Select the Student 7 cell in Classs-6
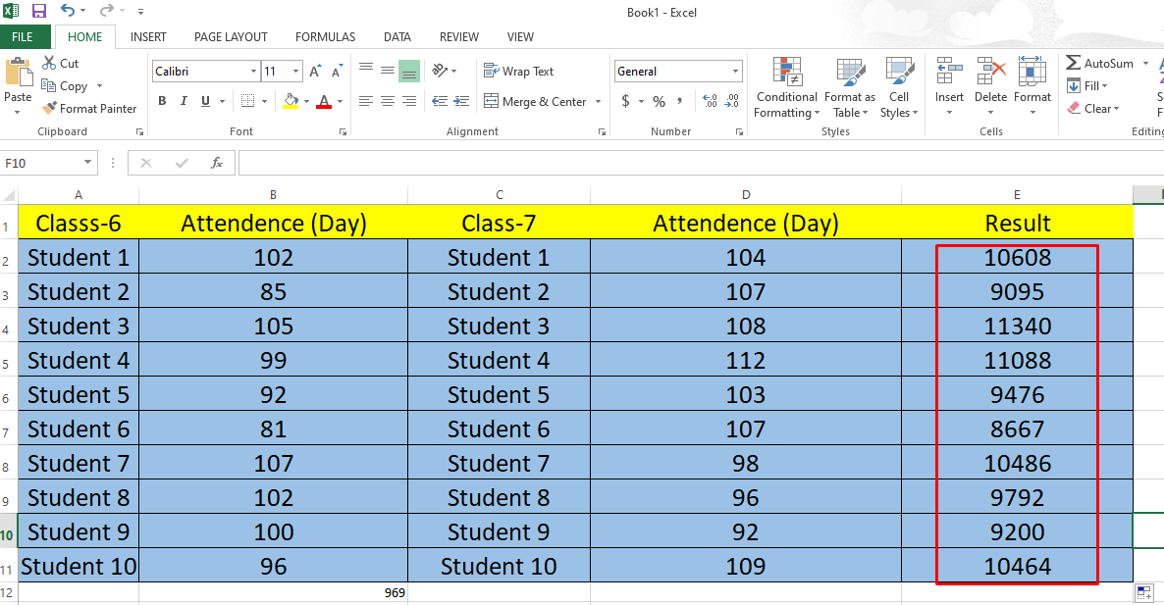This screenshot has height=605, width=1164. (78, 464)
